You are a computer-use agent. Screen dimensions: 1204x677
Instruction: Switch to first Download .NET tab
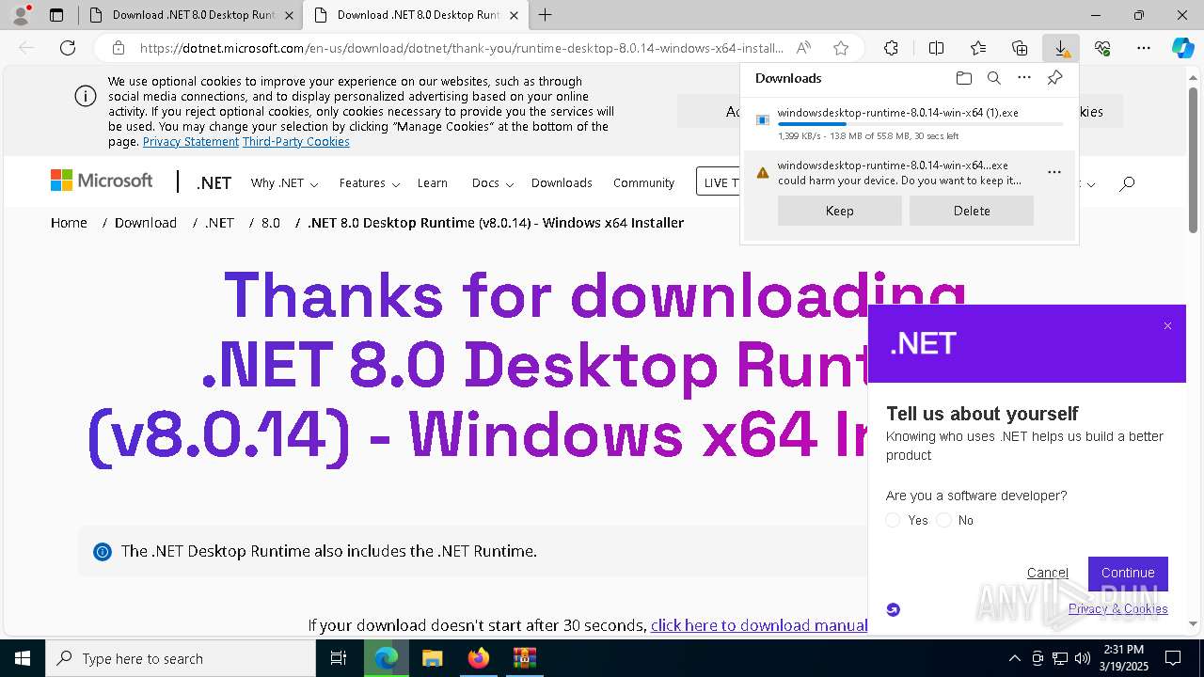(190, 15)
